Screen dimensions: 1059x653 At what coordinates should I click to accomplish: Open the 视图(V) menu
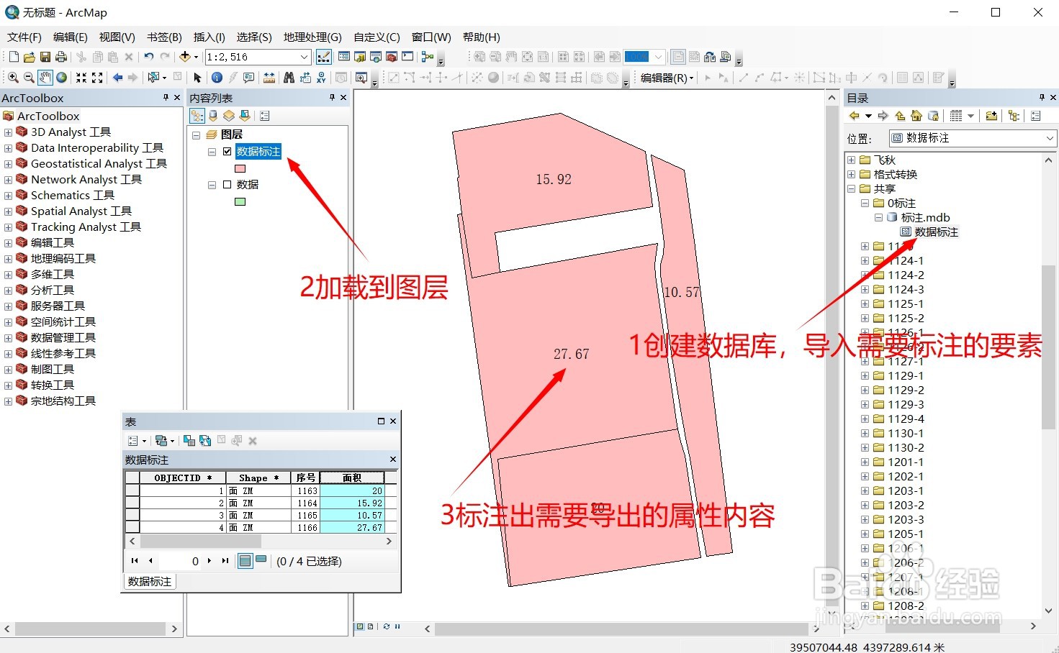tap(117, 37)
